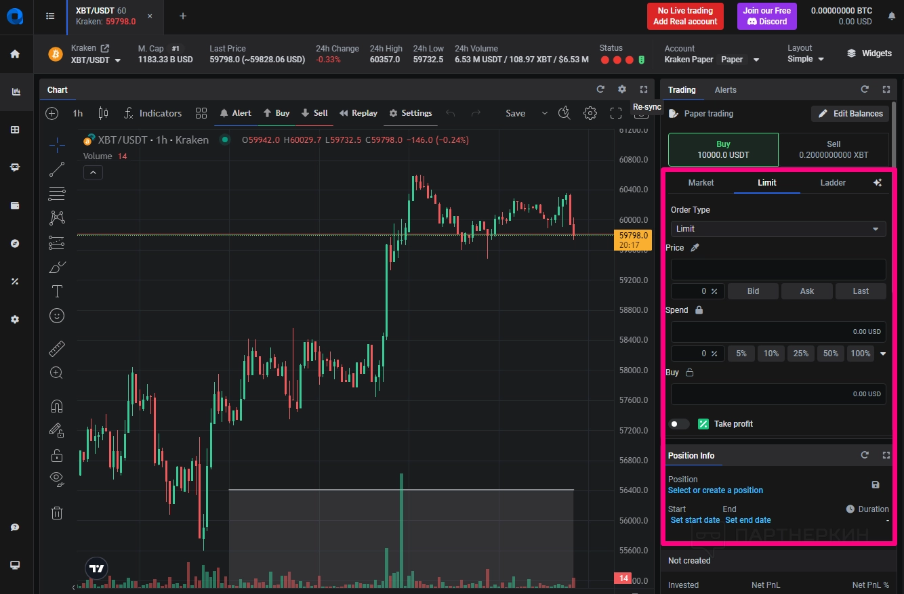Set the Spend amount to 50%
904x594 pixels.
click(x=831, y=354)
